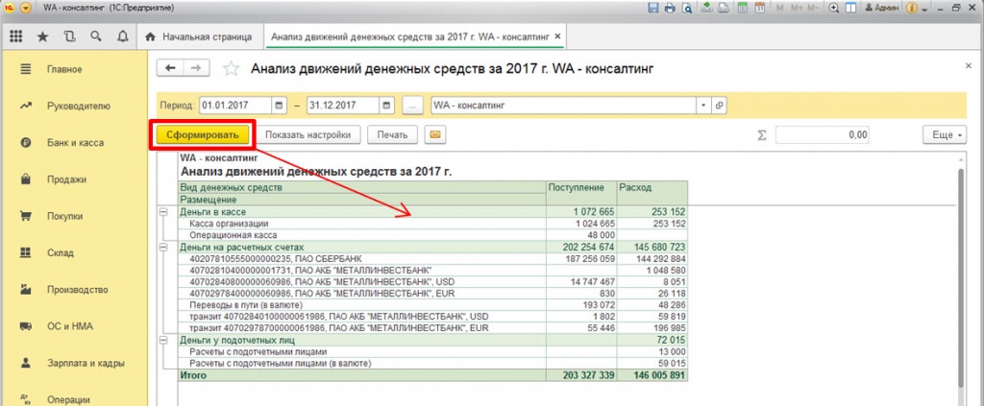Open the Банк и касса section
This screenshot has height=406, width=984.
(75, 142)
